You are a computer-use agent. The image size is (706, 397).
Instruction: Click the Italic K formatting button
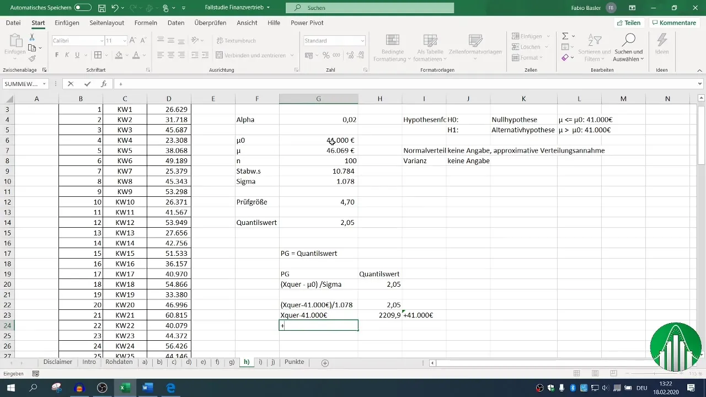pyautogui.click(x=67, y=55)
